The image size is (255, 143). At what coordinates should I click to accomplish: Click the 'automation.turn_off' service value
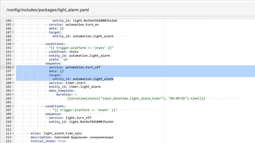(x=83, y=67)
